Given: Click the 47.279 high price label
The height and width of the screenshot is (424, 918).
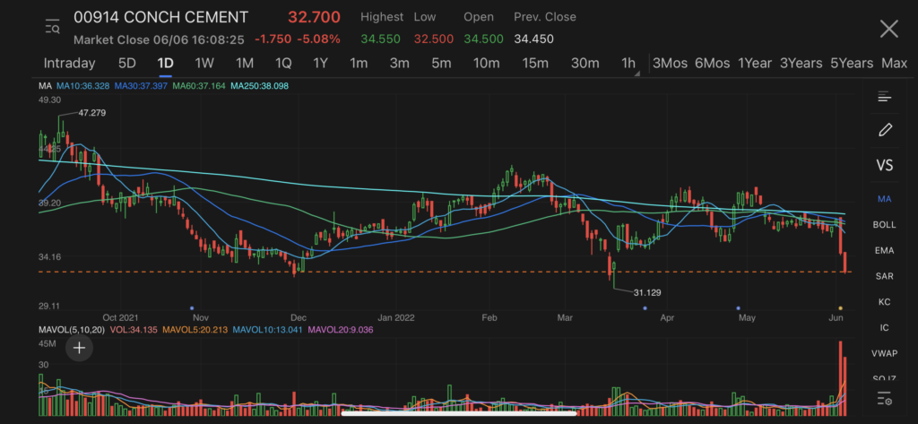Looking at the screenshot, I should (92, 112).
